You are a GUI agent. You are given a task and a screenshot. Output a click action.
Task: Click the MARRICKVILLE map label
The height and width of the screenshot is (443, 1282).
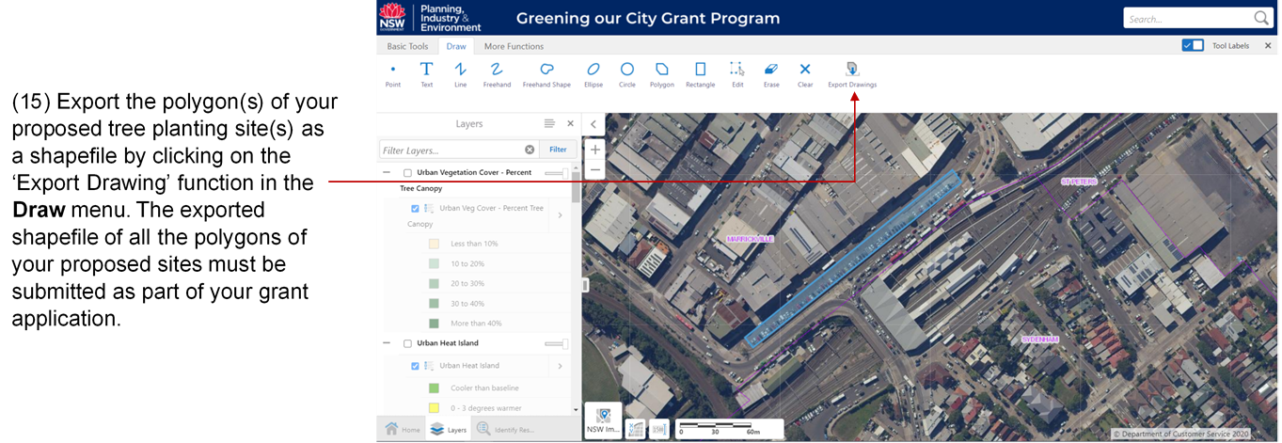[749, 239]
